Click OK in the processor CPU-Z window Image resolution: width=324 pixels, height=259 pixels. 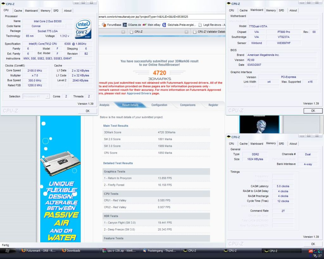[x=88, y=111]
